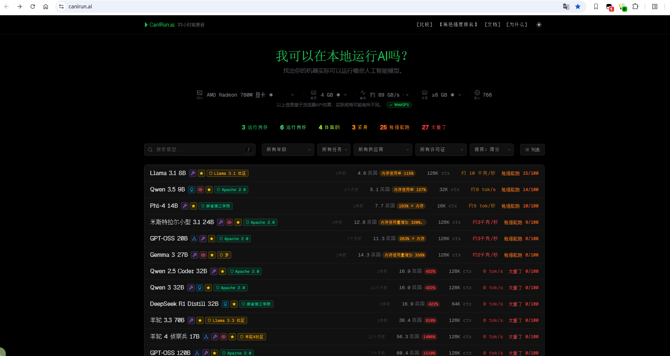Toggle the 列表 list view button
Viewport: 670px width, 356px height.
click(x=532, y=150)
